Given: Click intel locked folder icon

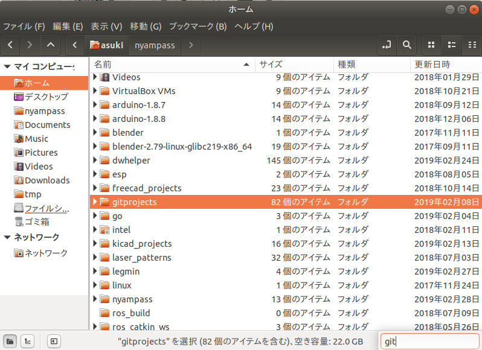Looking at the screenshot, I should 105,230.
